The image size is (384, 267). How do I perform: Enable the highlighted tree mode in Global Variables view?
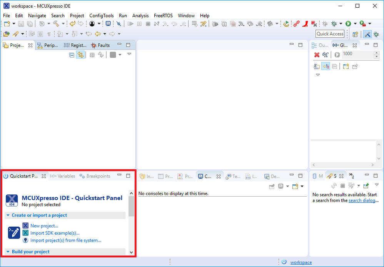[326, 66]
